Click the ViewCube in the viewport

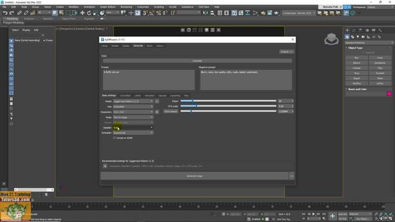[x=331, y=39]
